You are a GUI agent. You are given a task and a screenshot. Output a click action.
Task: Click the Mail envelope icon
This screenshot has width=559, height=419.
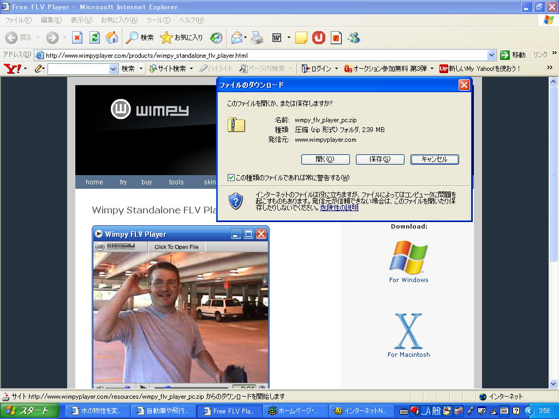coord(237,38)
